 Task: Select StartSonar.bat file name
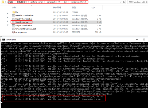pyautogui.click(x=22, y=22)
